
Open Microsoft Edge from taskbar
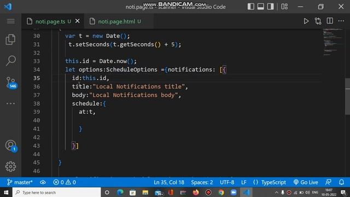(120, 192)
